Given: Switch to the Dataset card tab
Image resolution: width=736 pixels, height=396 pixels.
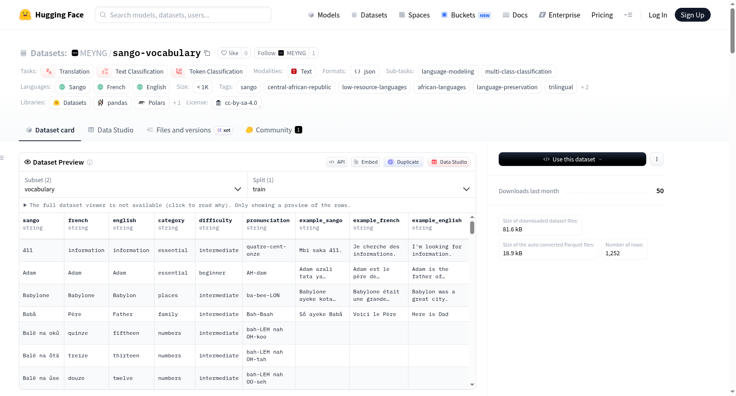Looking at the screenshot, I should pos(50,130).
